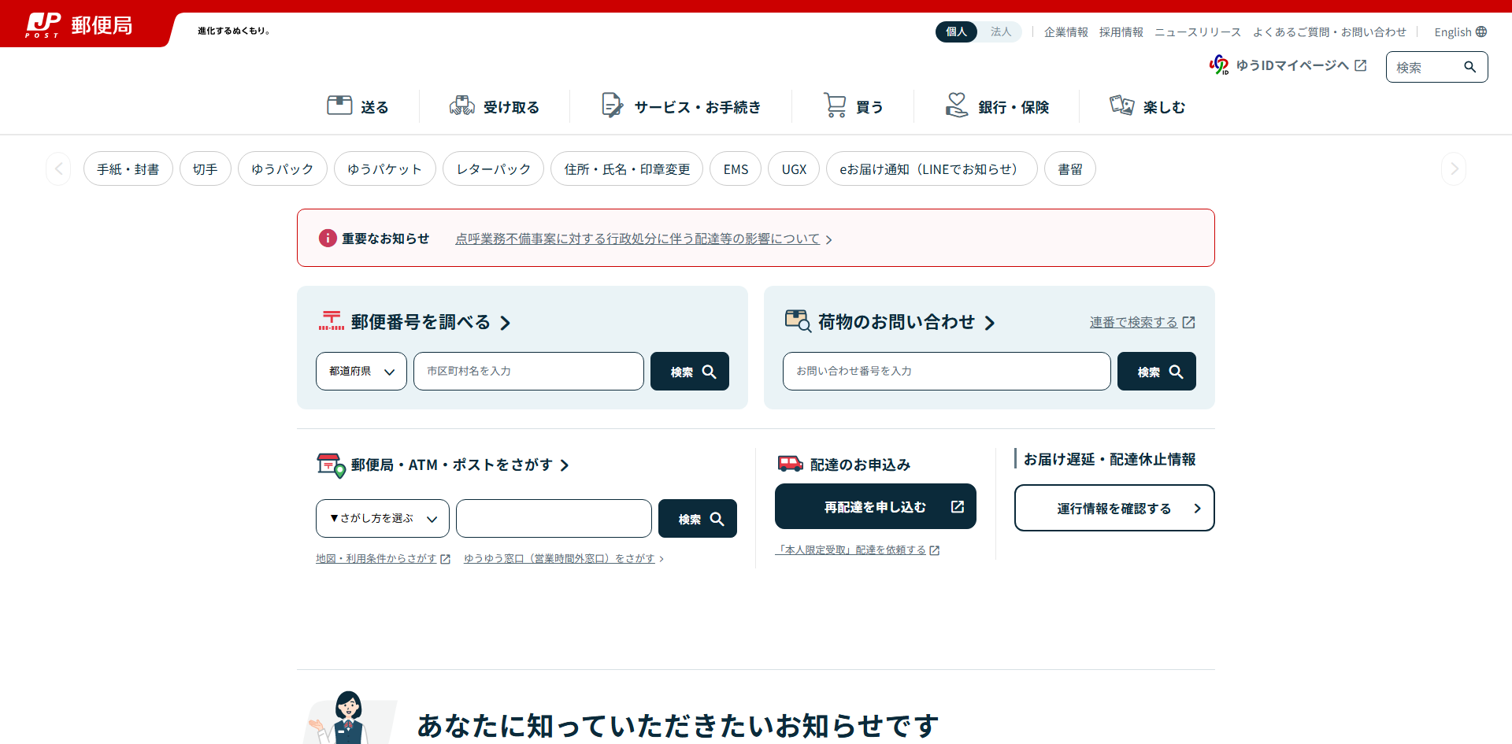Screen dimensions: 1512x744
Task: Open the 楽しむ menu
Action: pos(1147,106)
